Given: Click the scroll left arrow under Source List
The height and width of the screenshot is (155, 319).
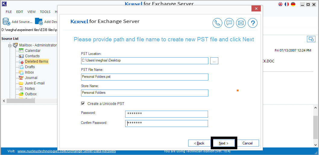Looking at the screenshot, I should click(4, 101).
